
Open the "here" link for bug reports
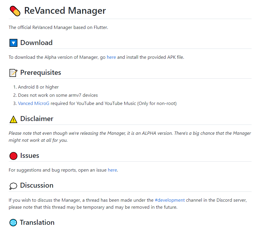(x=112, y=170)
